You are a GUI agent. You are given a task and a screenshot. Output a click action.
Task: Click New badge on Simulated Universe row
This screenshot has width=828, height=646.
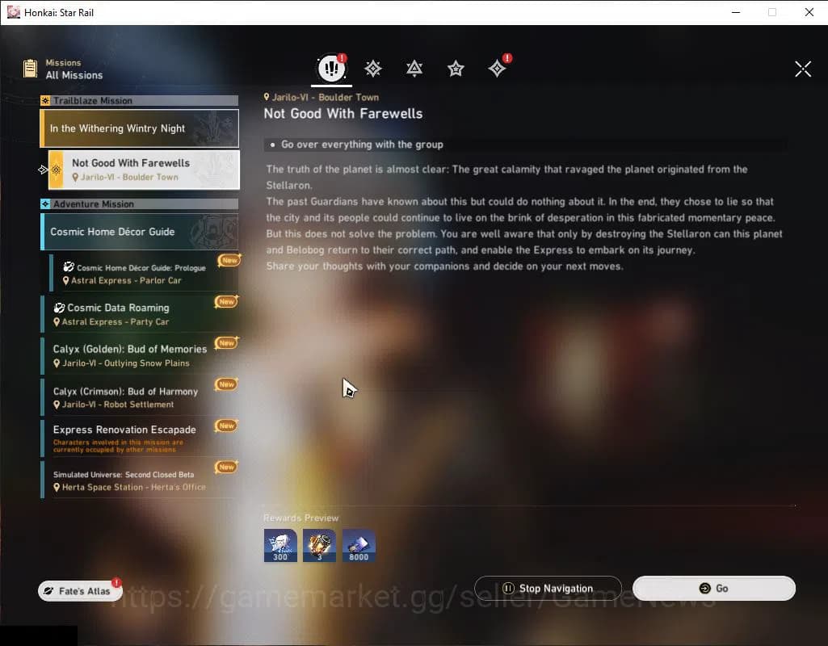coord(226,467)
